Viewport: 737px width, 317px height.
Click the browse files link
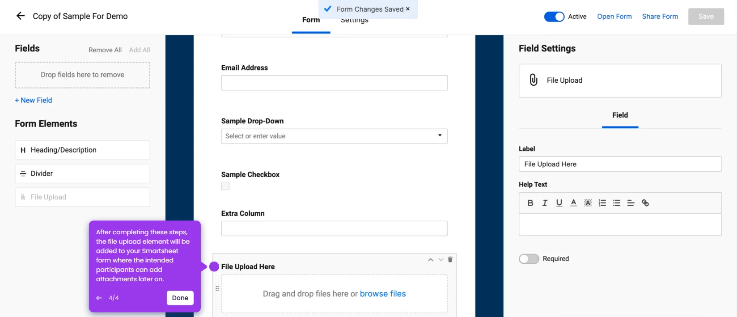[383, 294]
